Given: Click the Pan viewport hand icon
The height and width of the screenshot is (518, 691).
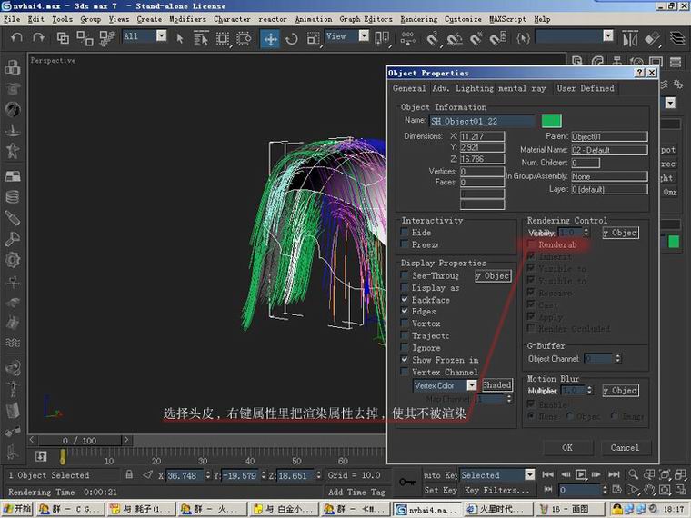Looking at the screenshot, I should point(648,489).
